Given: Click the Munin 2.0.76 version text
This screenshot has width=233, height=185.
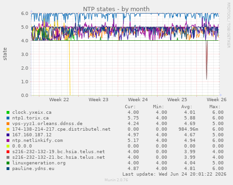Looking at the screenshot, I should coord(116,180).
